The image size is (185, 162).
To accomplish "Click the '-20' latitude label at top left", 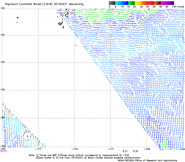I will tap(2, 8).
